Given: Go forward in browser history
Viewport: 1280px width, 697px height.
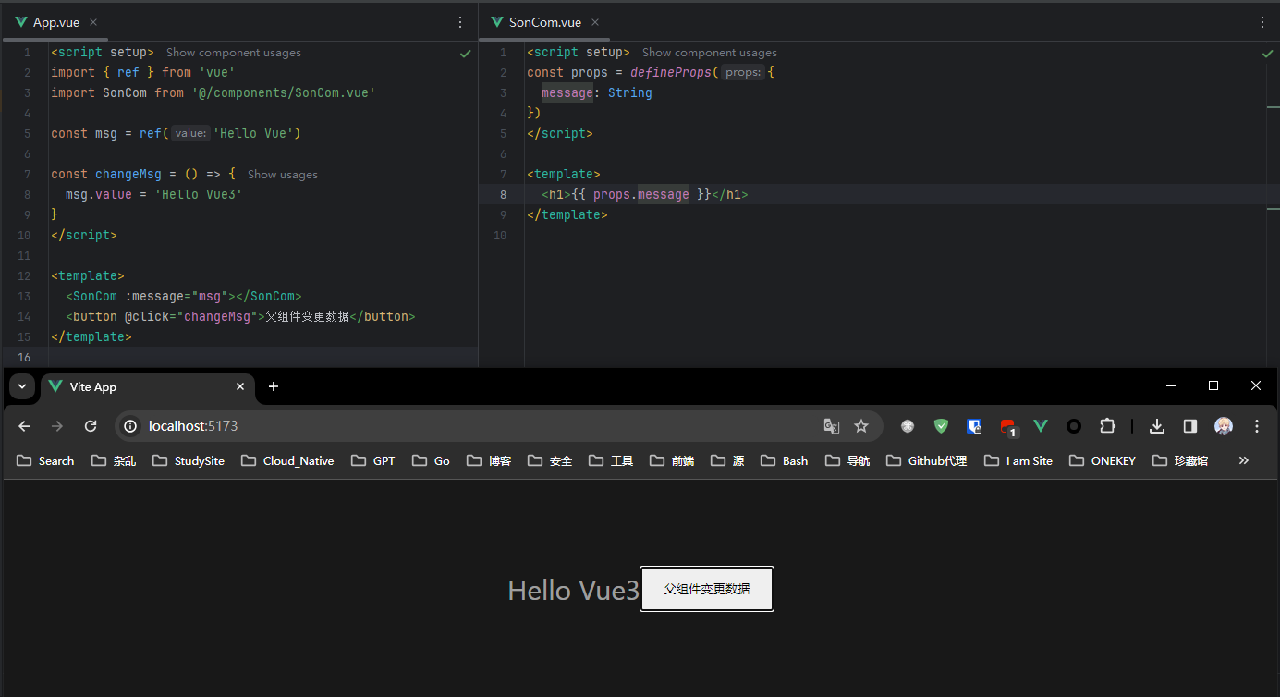Looking at the screenshot, I should [x=57, y=426].
